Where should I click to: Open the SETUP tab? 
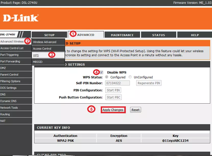pos(49,35)
